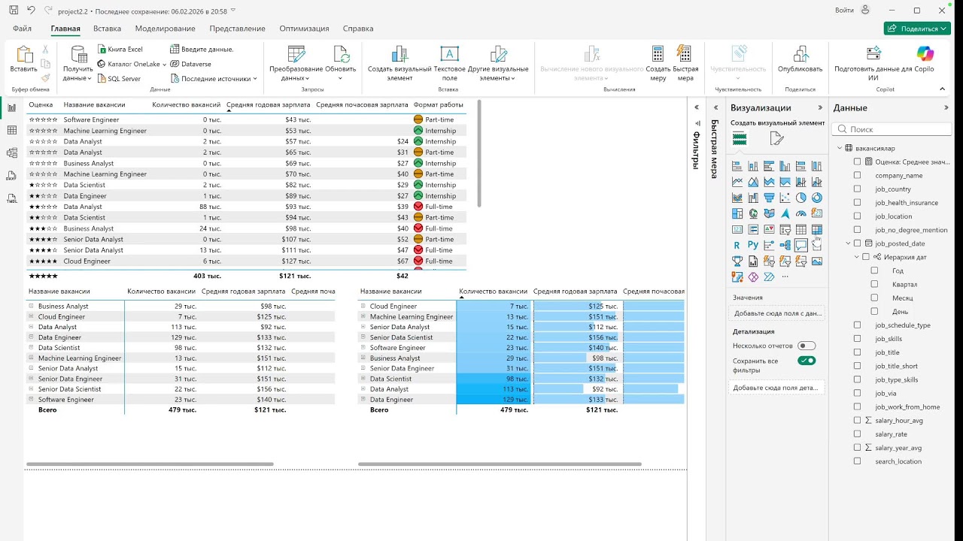Expand the job_posted_date field
Screen dimensions: 963x541
[849, 243]
